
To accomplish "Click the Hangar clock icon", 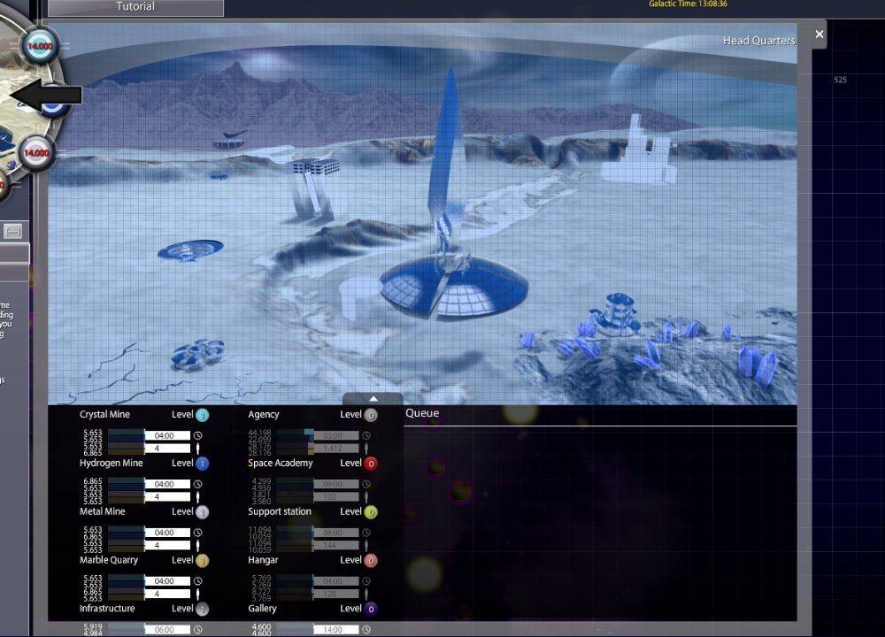I will (x=366, y=581).
